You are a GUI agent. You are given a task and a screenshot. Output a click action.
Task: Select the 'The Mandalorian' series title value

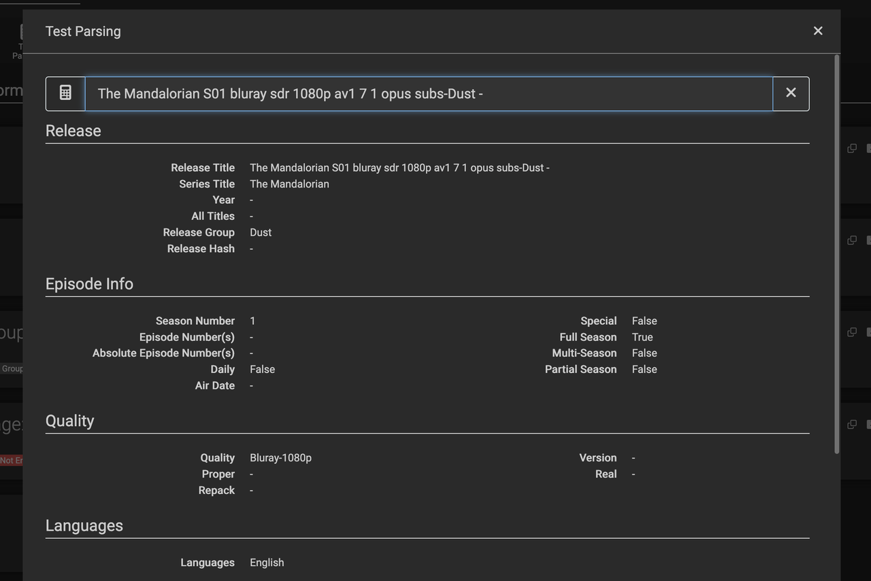coord(289,184)
